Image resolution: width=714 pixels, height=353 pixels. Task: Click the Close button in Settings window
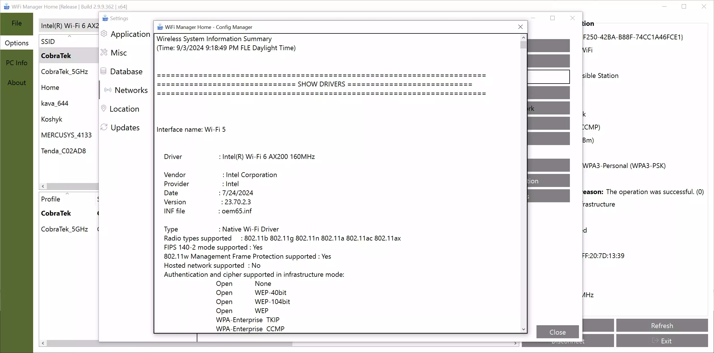pyautogui.click(x=557, y=332)
